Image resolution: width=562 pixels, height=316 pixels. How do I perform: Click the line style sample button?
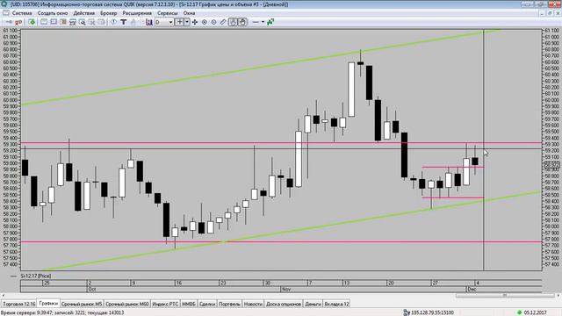tap(256, 22)
